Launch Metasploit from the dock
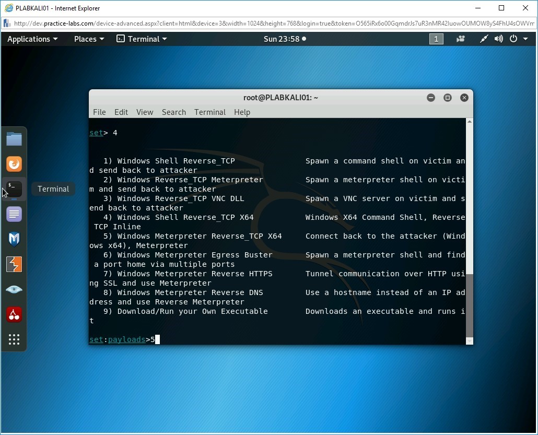The width and height of the screenshot is (538, 435). pyautogui.click(x=14, y=239)
